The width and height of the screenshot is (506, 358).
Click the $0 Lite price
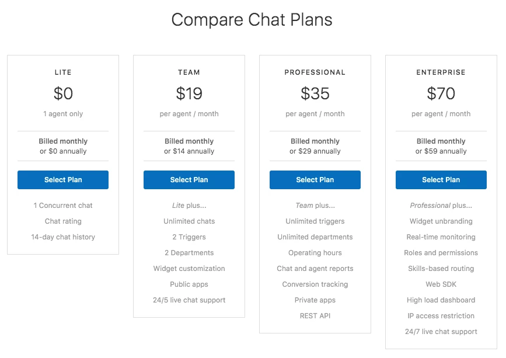click(63, 93)
